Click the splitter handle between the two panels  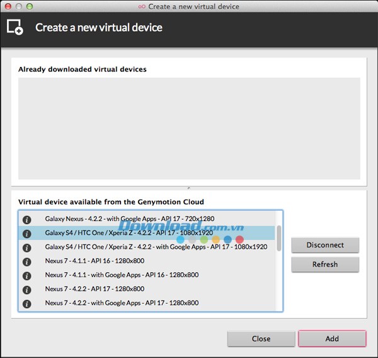click(188, 188)
